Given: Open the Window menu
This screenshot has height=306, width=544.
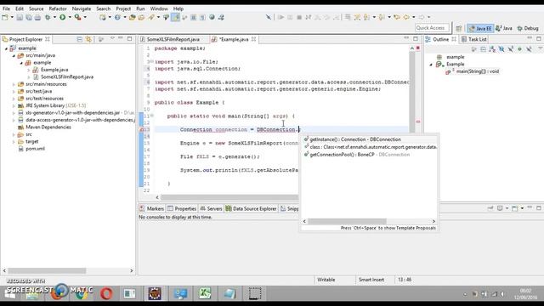Looking at the screenshot, I should pyautogui.click(x=159, y=8).
